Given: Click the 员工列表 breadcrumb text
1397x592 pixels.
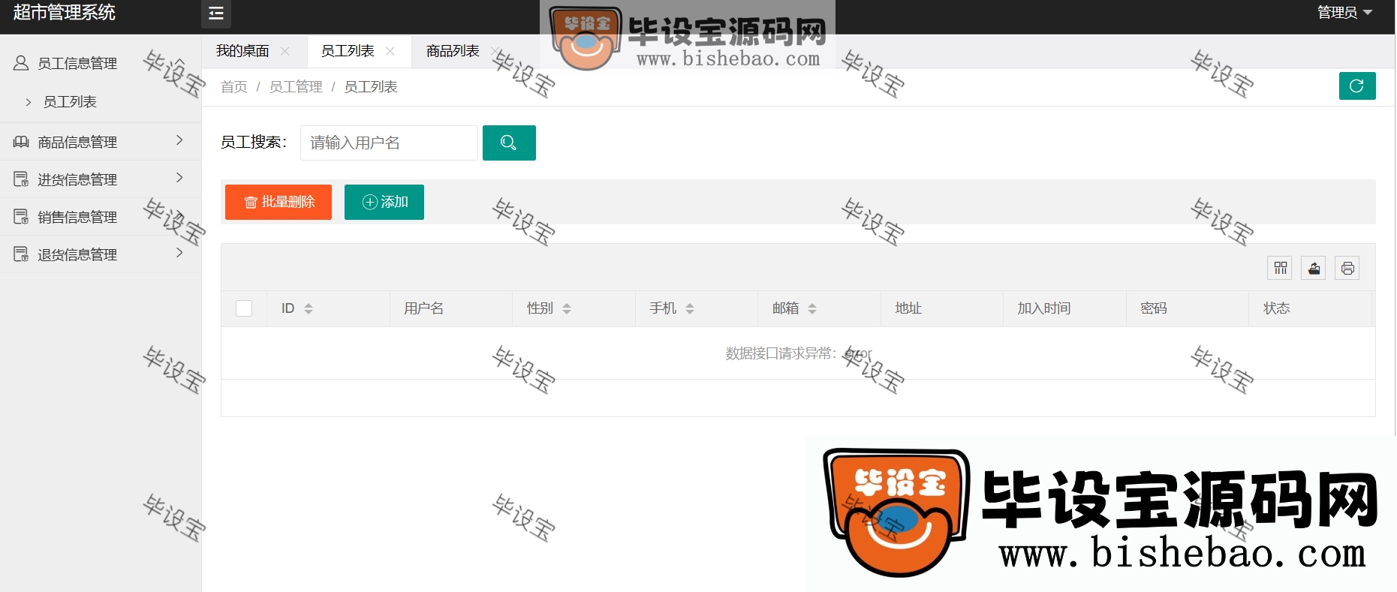Looking at the screenshot, I should [371, 87].
